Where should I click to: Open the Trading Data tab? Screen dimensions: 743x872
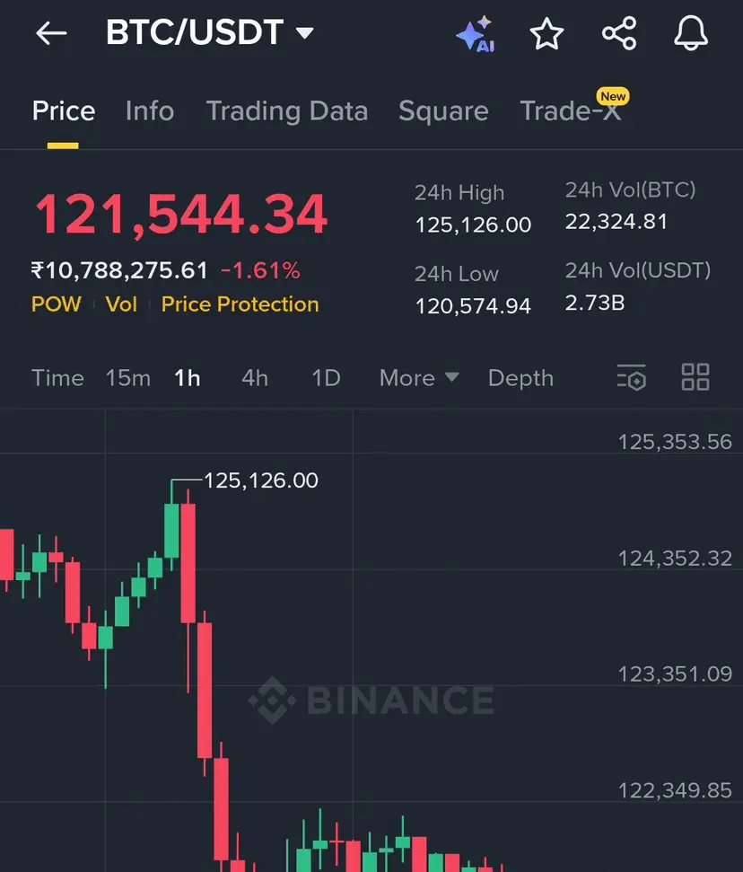[x=287, y=111]
